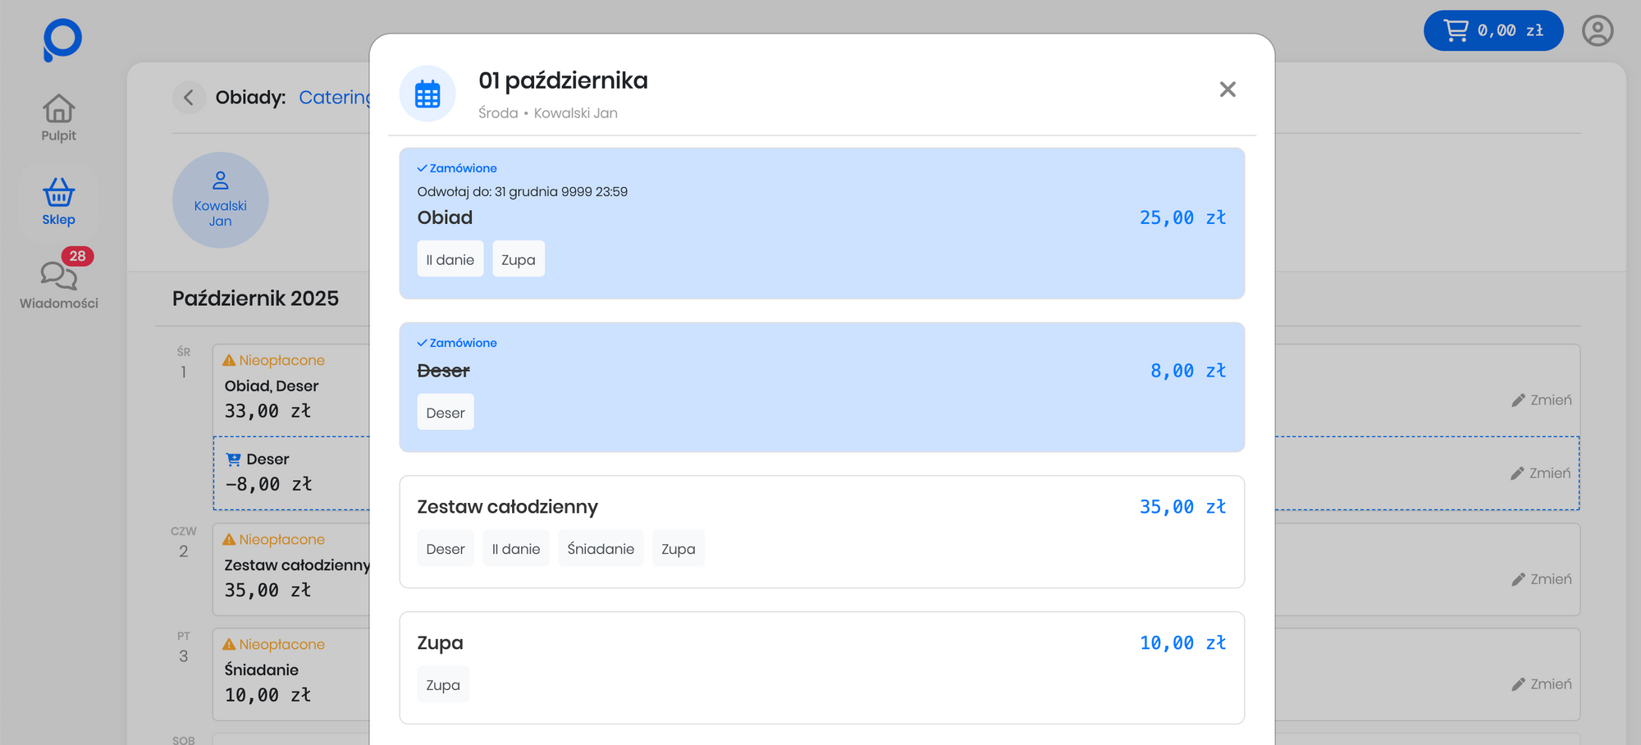Select the Kowalski Jan user avatar
This screenshot has height=745, width=1641.
point(220,200)
